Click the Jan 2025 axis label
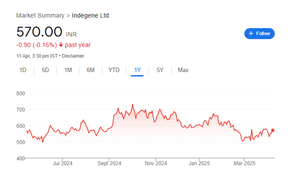The width and height of the screenshot is (295, 174). tap(199, 163)
